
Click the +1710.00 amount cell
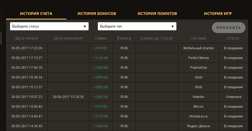[101, 116]
